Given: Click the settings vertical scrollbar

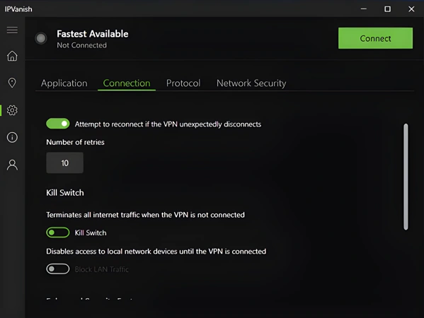Looking at the screenshot, I should click(x=406, y=177).
